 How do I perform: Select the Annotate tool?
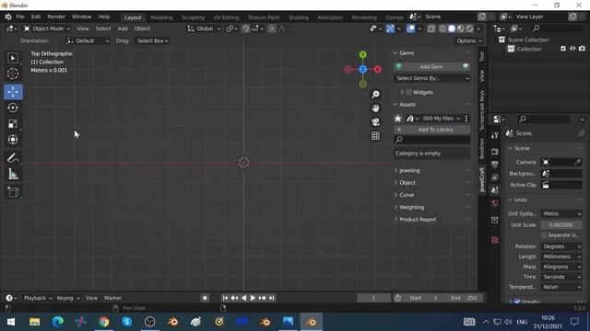tap(13, 158)
